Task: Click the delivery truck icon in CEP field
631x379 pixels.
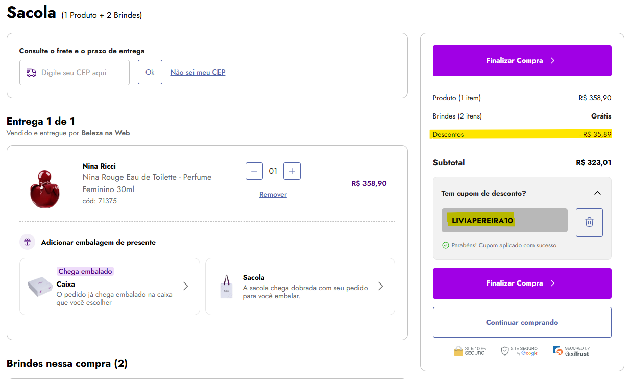Action: [31, 73]
